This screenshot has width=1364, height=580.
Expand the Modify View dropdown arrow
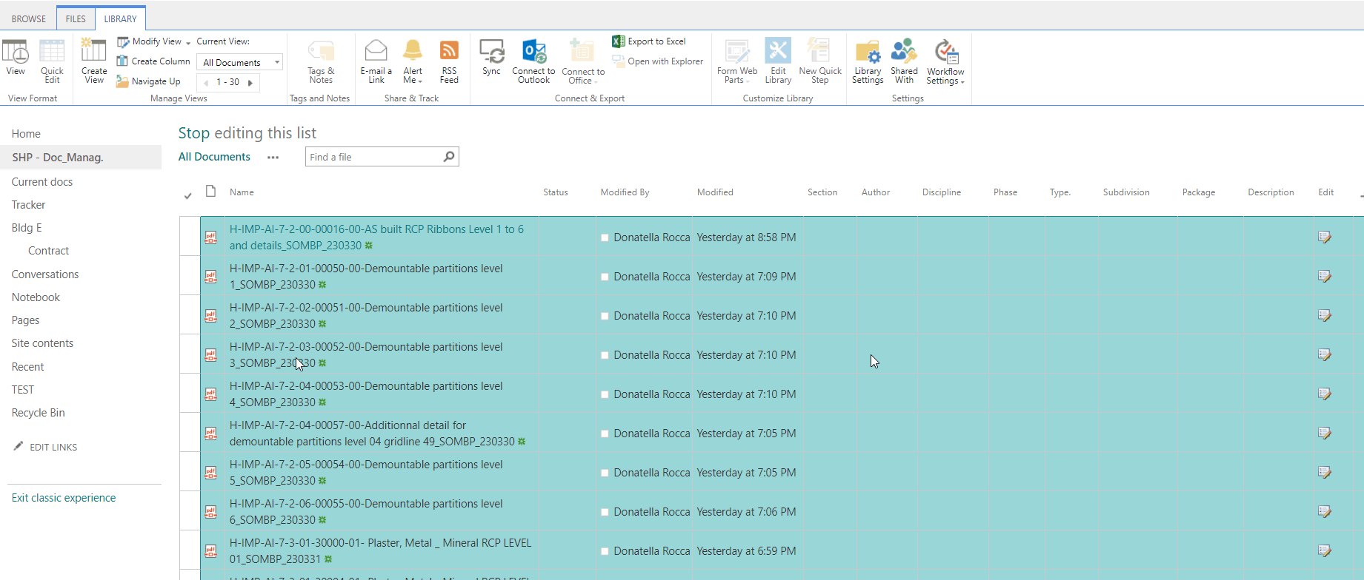click(188, 43)
